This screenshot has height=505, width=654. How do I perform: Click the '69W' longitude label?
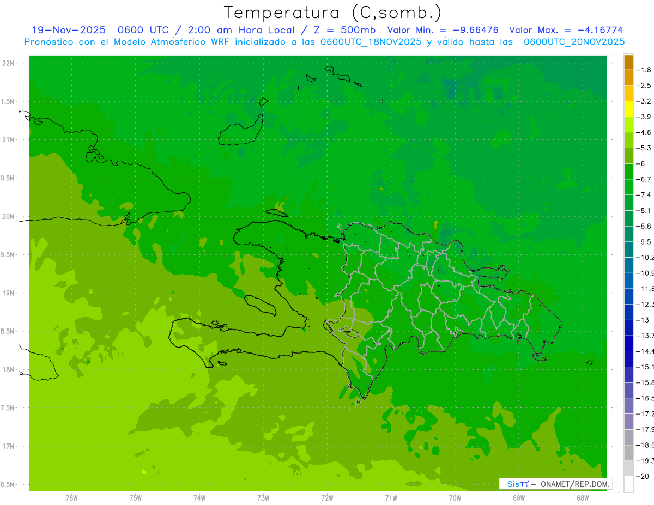coord(519,497)
